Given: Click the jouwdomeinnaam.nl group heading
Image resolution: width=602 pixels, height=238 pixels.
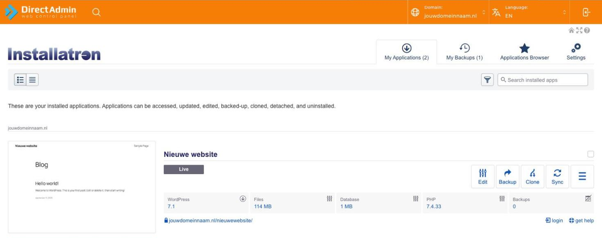Looking at the screenshot, I should click(x=27, y=128).
